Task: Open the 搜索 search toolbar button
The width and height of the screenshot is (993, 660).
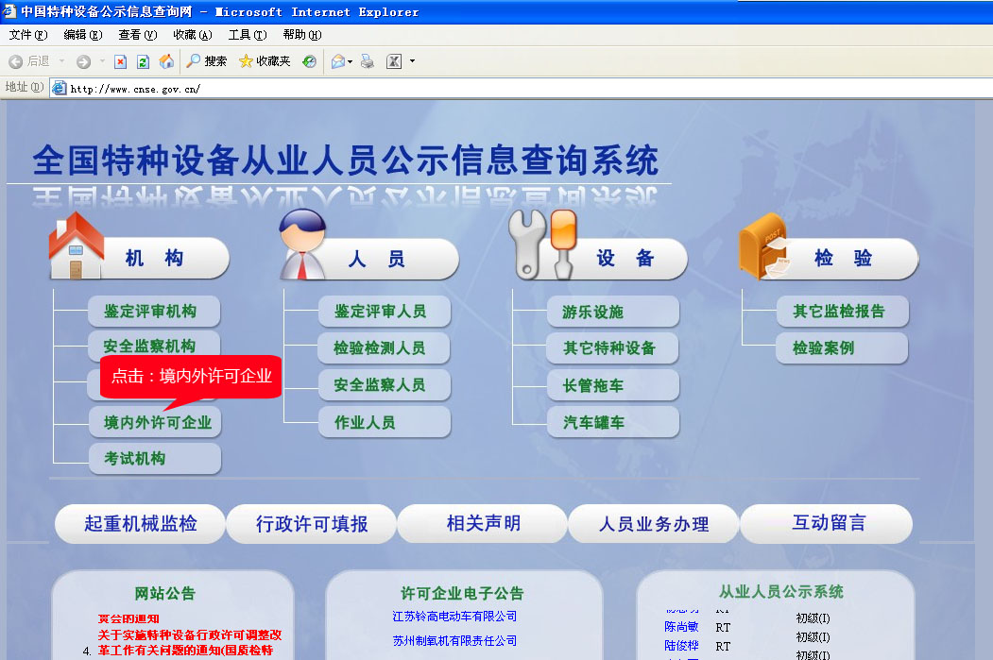Action: 207,61
